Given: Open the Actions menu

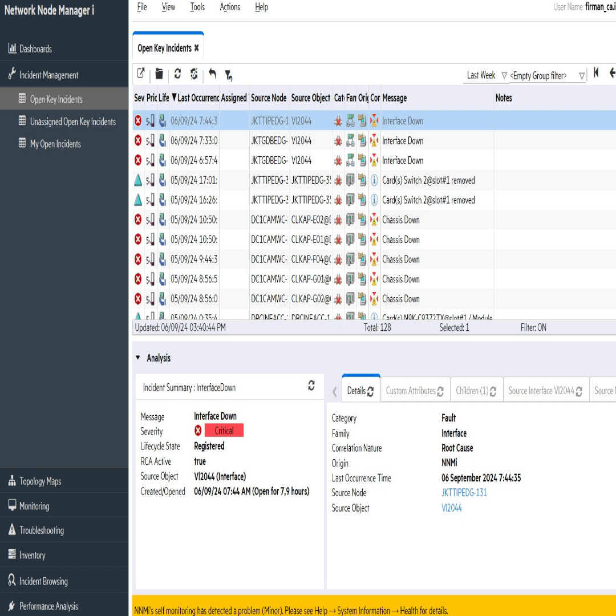Looking at the screenshot, I should coord(230,7).
